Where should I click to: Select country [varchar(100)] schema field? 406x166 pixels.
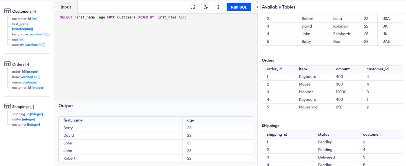(x=29, y=45)
